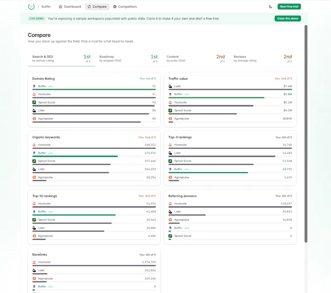331x293 pixels.
Task: Click Later icon in Organic keywords card
Action: 34,169
